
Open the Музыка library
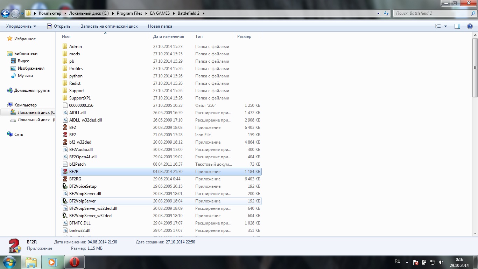tap(25, 76)
